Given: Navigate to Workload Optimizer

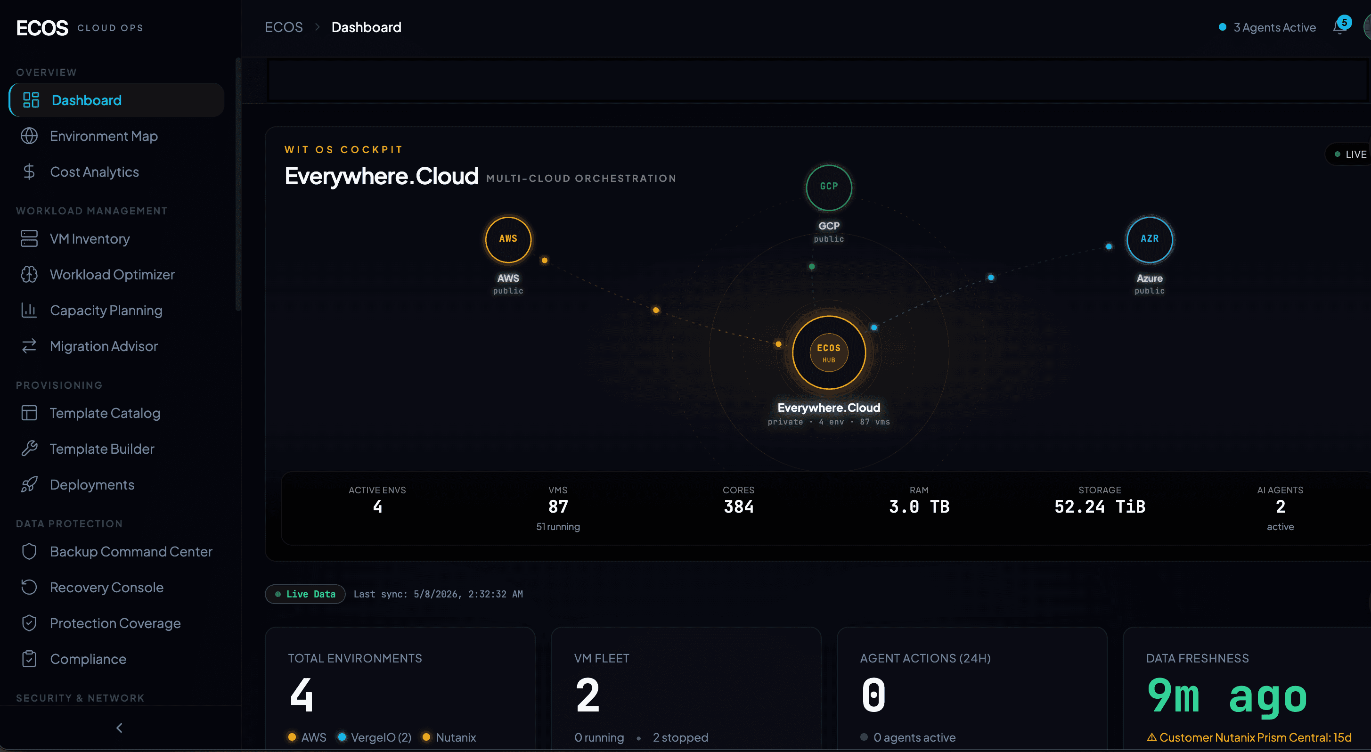Looking at the screenshot, I should (116, 274).
